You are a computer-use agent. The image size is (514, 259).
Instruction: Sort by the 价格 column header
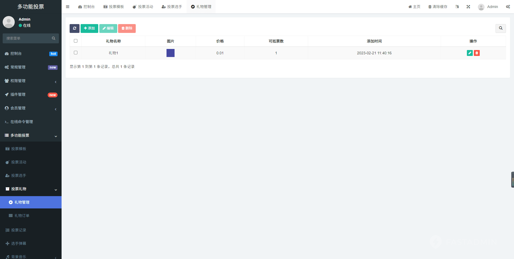(220, 41)
